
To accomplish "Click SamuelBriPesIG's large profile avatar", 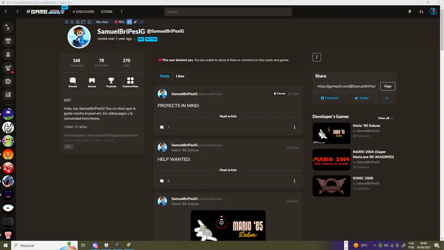I will coord(79,37).
